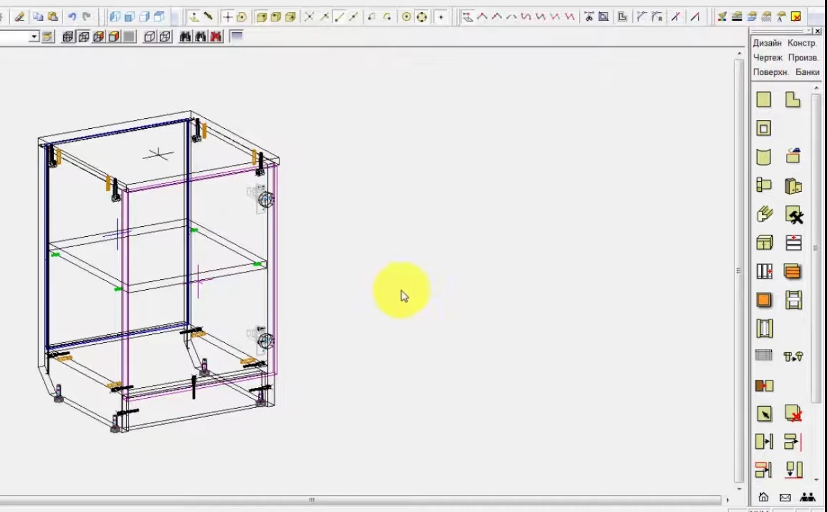Viewport: 827px width, 512px height.
Task: Click the Paste clipboard icon
Action: (x=52, y=17)
